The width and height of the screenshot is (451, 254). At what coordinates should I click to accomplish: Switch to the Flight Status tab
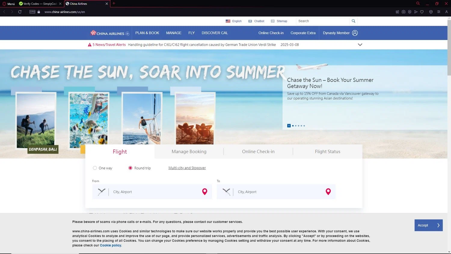tap(328, 152)
